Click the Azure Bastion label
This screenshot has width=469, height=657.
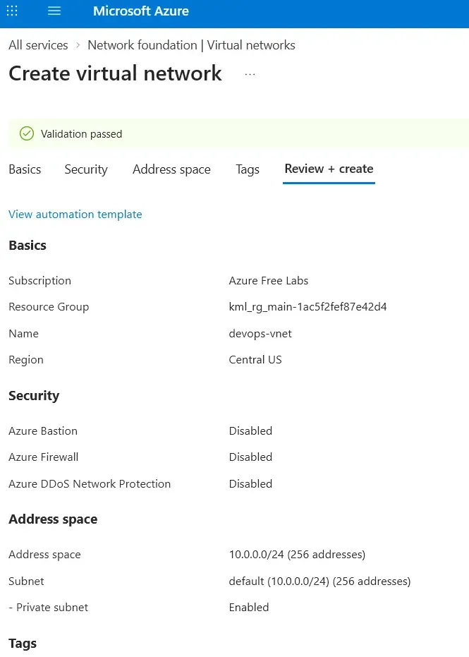pyautogui.click(x=43, y=430)
